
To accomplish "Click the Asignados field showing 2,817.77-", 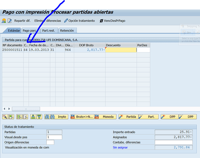I will click(x=174, y=137).
